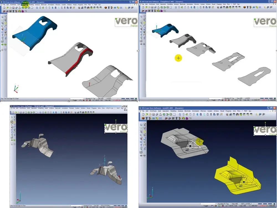Open the Progress menu in testAD5 window
The image size is (277, 208).
[228, 111]
